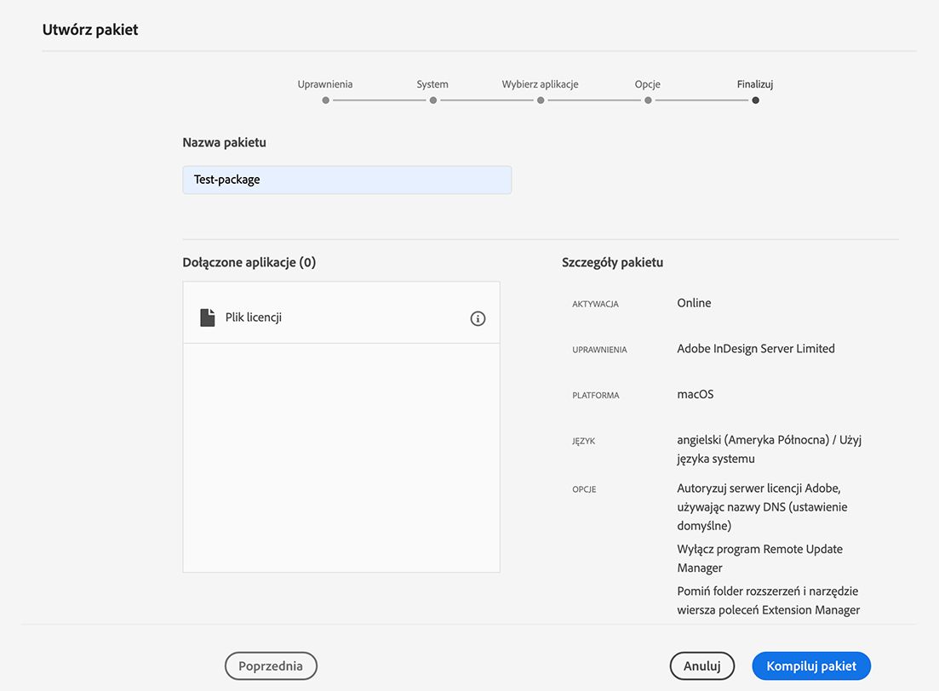Cancel with the Anuluj button
This screenshot has width=939, height=691.
pos(702,666)
